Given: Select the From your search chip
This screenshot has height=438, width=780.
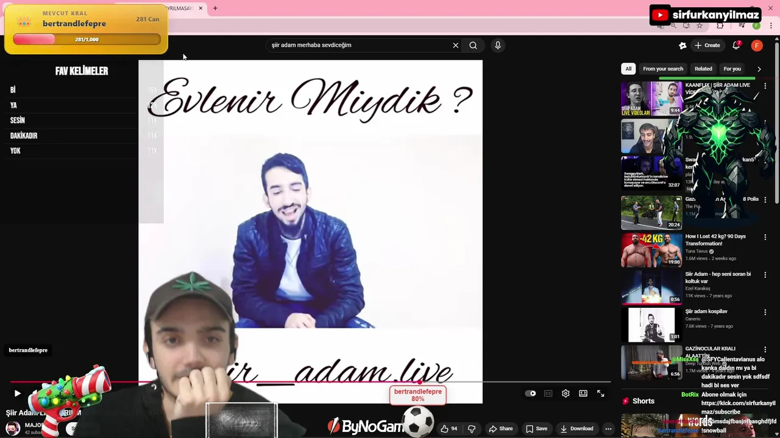Looking at the screenshot, I should coord(663,69).
